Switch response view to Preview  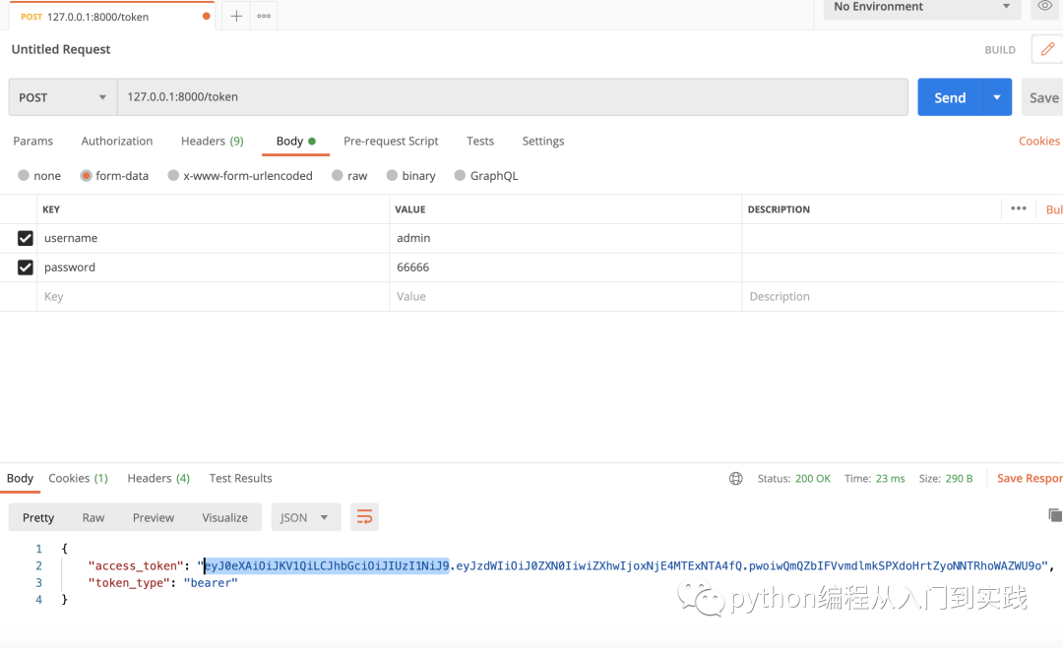click(154, 517)
